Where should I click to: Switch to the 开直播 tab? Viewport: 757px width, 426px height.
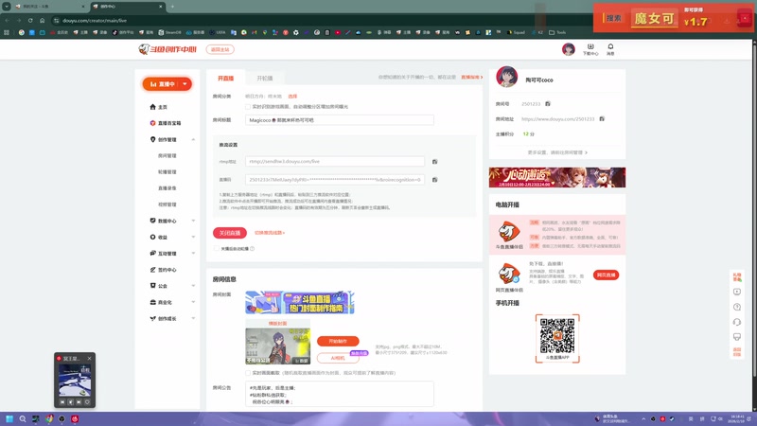(x=225, y=78)
